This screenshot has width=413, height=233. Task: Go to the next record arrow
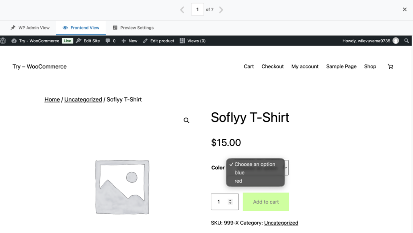221,10
